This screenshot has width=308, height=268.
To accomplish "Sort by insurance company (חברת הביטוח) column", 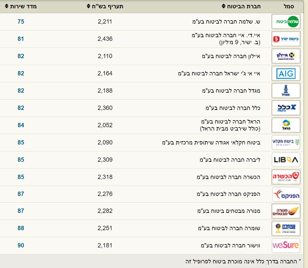I will 241,6.
